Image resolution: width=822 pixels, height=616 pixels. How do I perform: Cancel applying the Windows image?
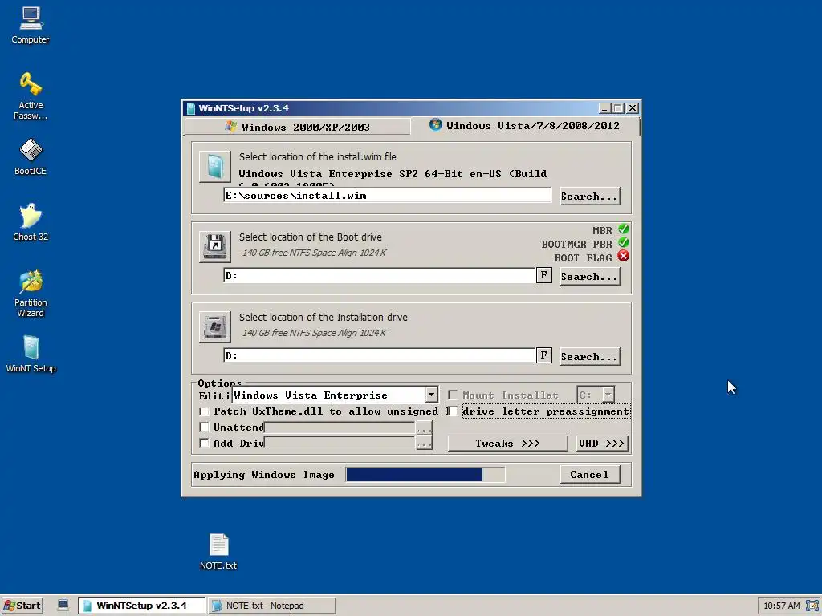[590, 475]
